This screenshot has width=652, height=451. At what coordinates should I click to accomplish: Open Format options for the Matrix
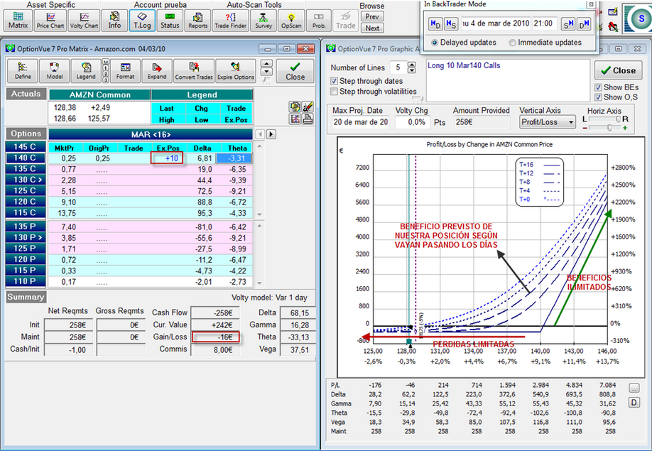(x=125, y=71)
